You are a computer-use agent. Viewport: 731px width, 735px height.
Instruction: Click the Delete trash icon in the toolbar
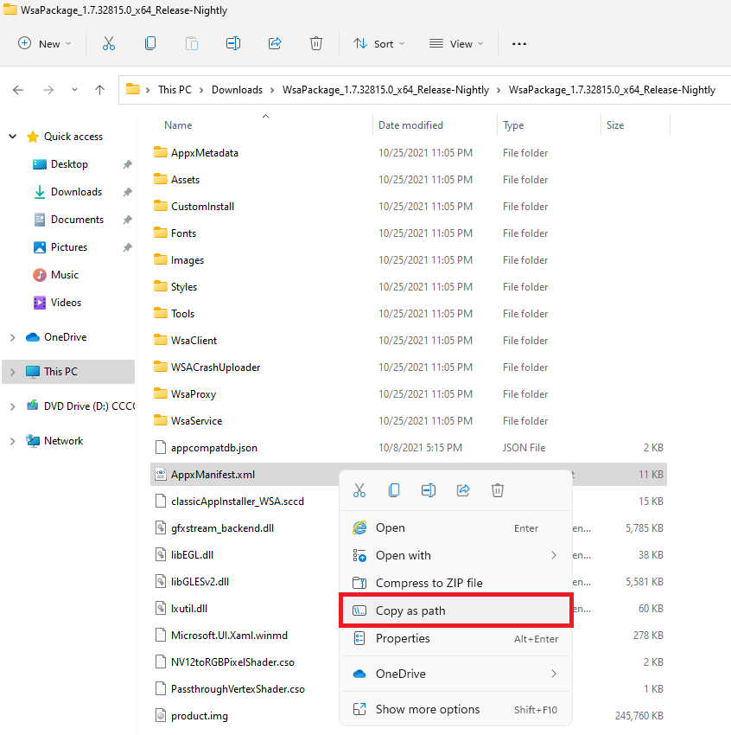point(316,43)
